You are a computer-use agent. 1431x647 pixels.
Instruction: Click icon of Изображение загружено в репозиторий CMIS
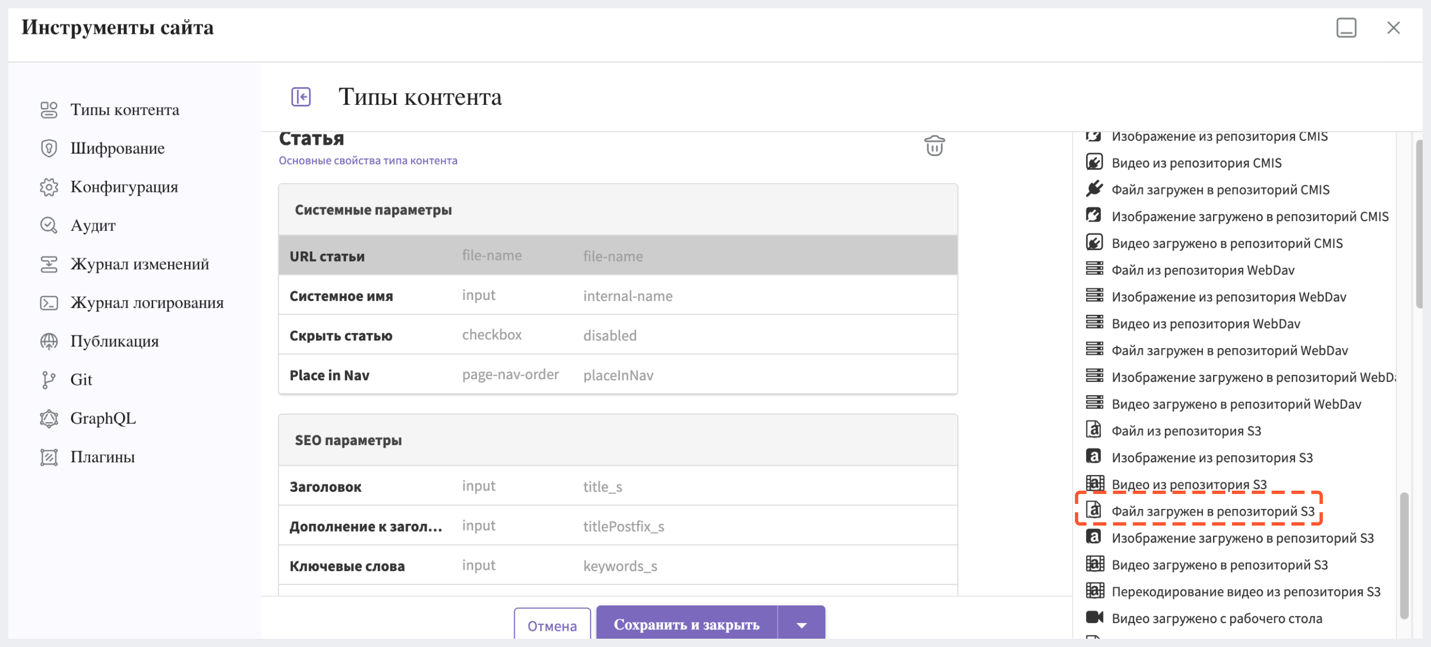[1094, 216]
